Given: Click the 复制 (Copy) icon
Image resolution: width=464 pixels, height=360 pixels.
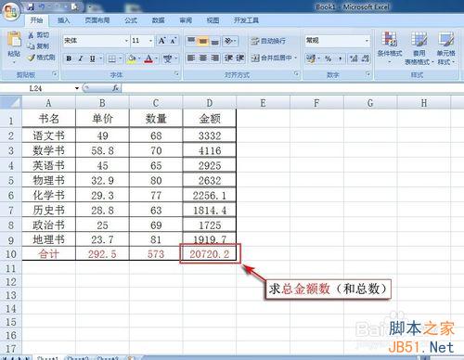Looking at the screenshot, I should (x=31, y=46).
